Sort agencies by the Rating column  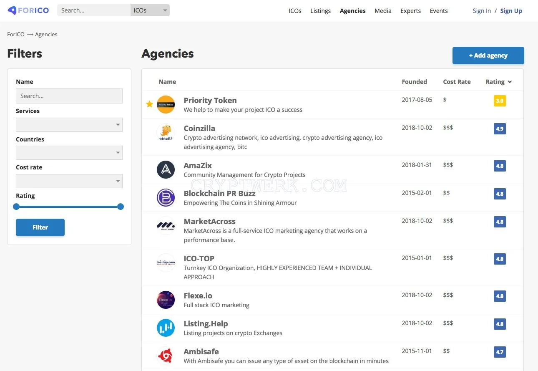(x=498, y=82)
